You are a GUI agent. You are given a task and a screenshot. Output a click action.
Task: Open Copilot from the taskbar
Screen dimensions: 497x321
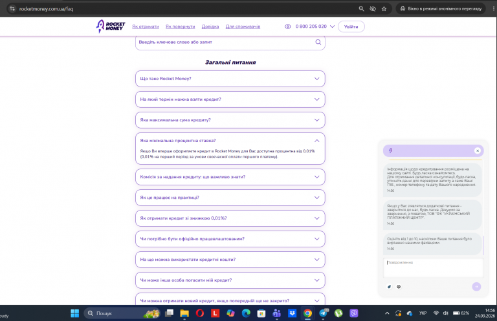(x=230, y=313)
